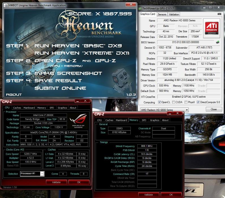The height and width of the screenshot is (198, 225).
Task: Minimize the CPU-Z CPU tab window
Action: [x=78, y=101]
